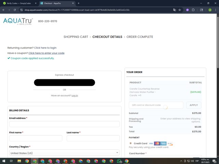Viewport: 219px width, 164px height.
Task: Focus the First name field
Action: 36,138
